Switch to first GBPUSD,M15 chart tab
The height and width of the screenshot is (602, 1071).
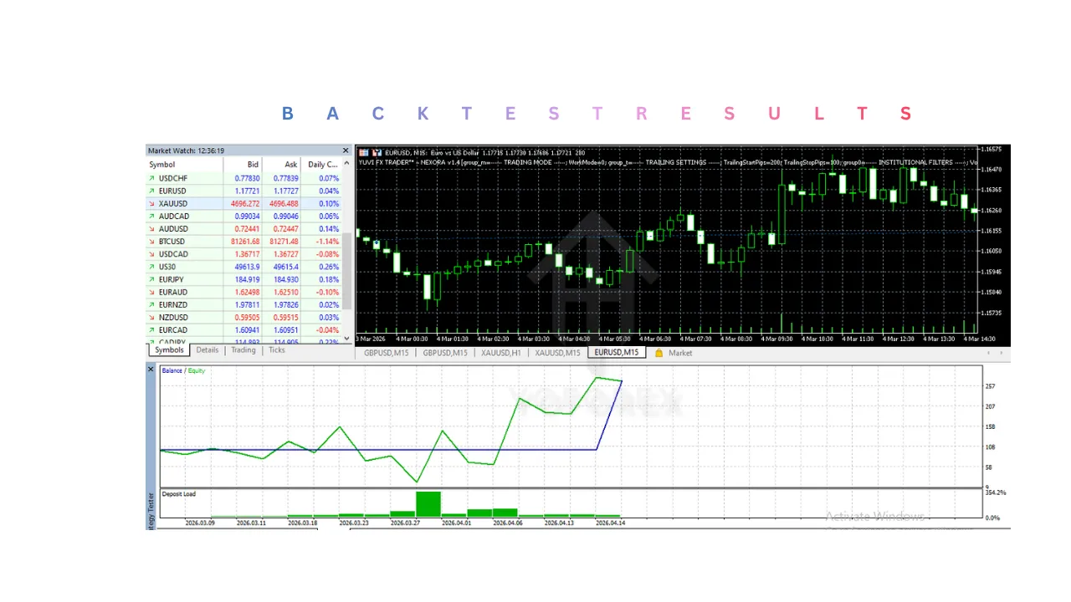(x=386, y=353)
